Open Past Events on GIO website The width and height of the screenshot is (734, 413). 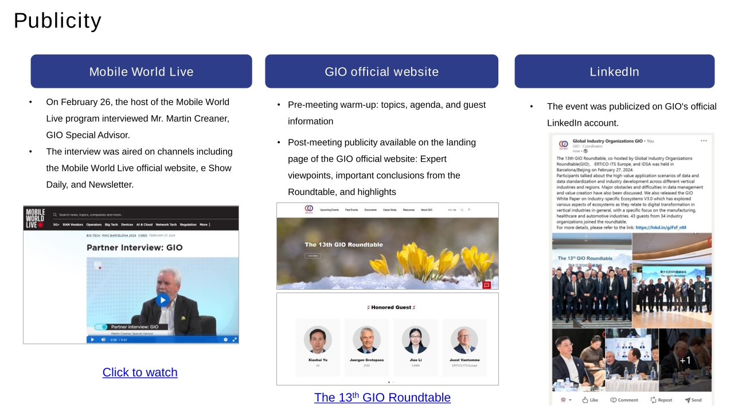352,210
